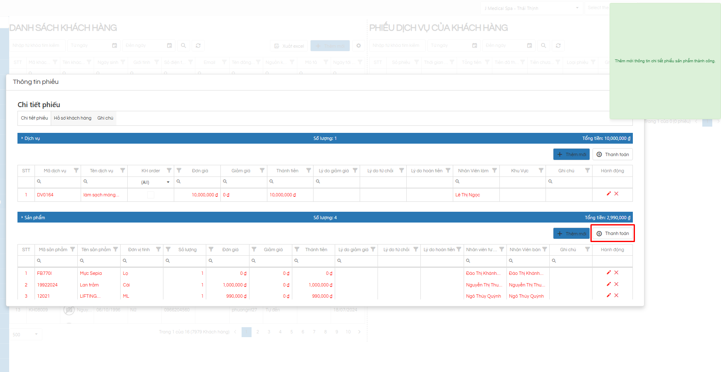Edit the LIFTING product row
The height and width of the screenshot is (372, 721).
[609, 295]
